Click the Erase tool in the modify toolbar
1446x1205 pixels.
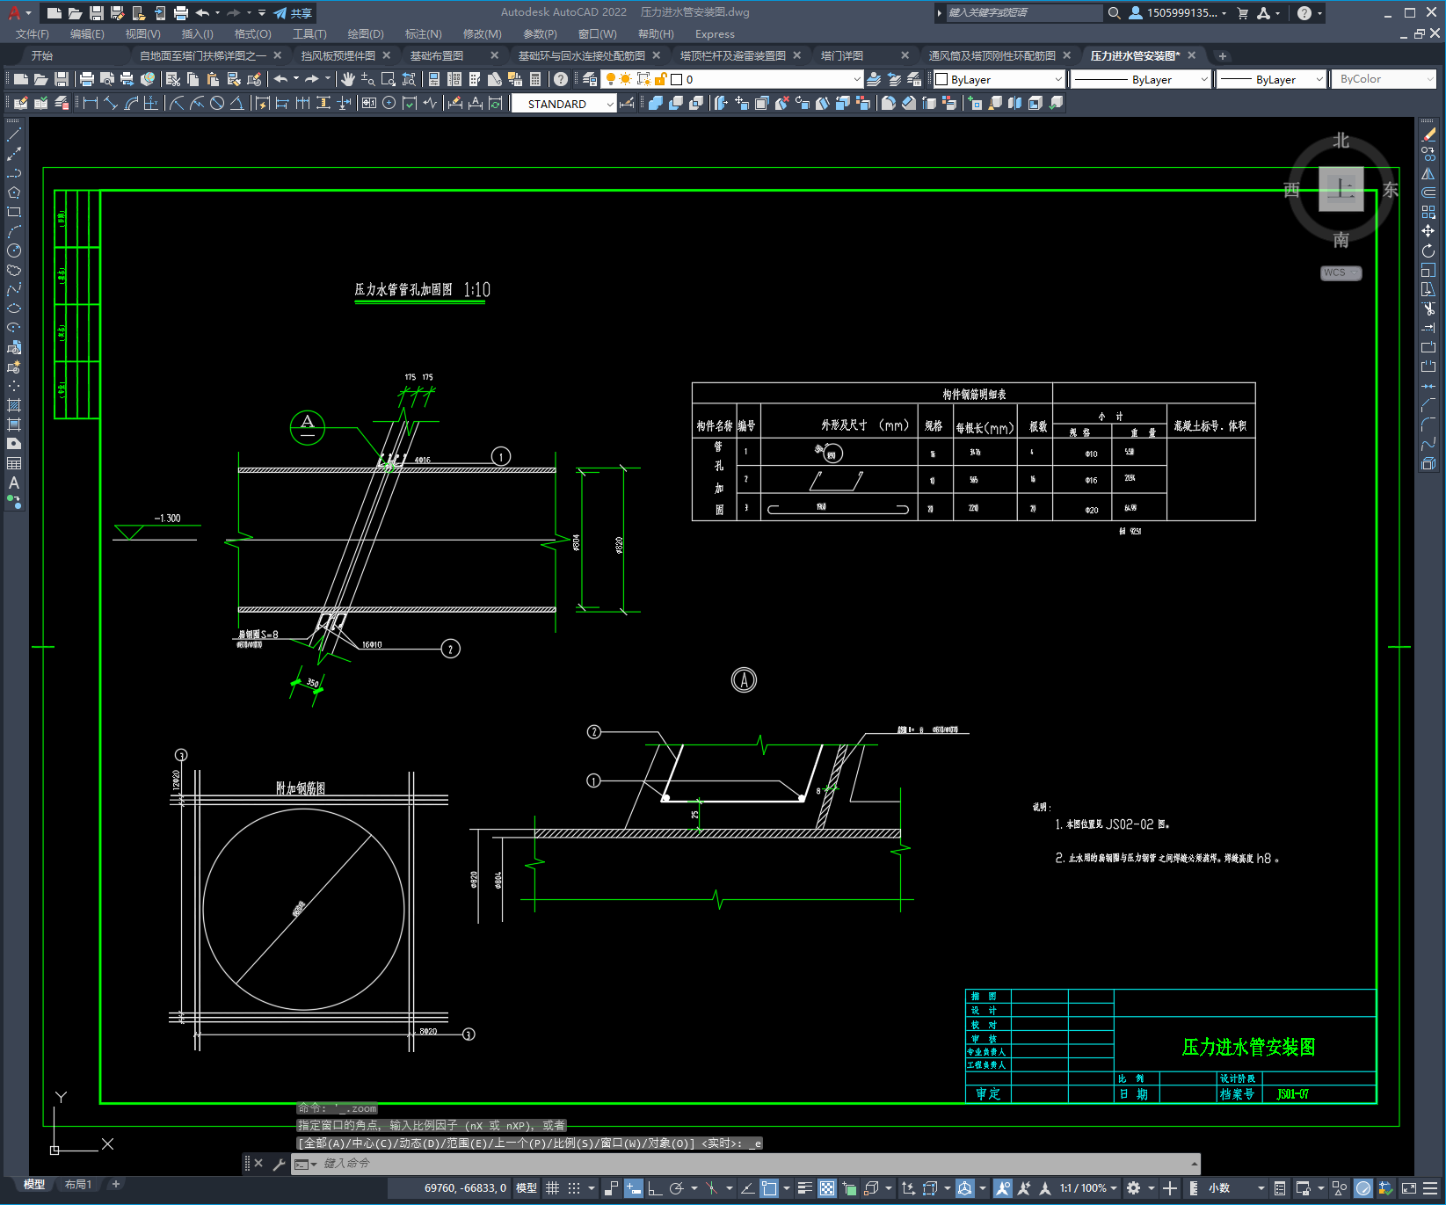click(1428, 134)
